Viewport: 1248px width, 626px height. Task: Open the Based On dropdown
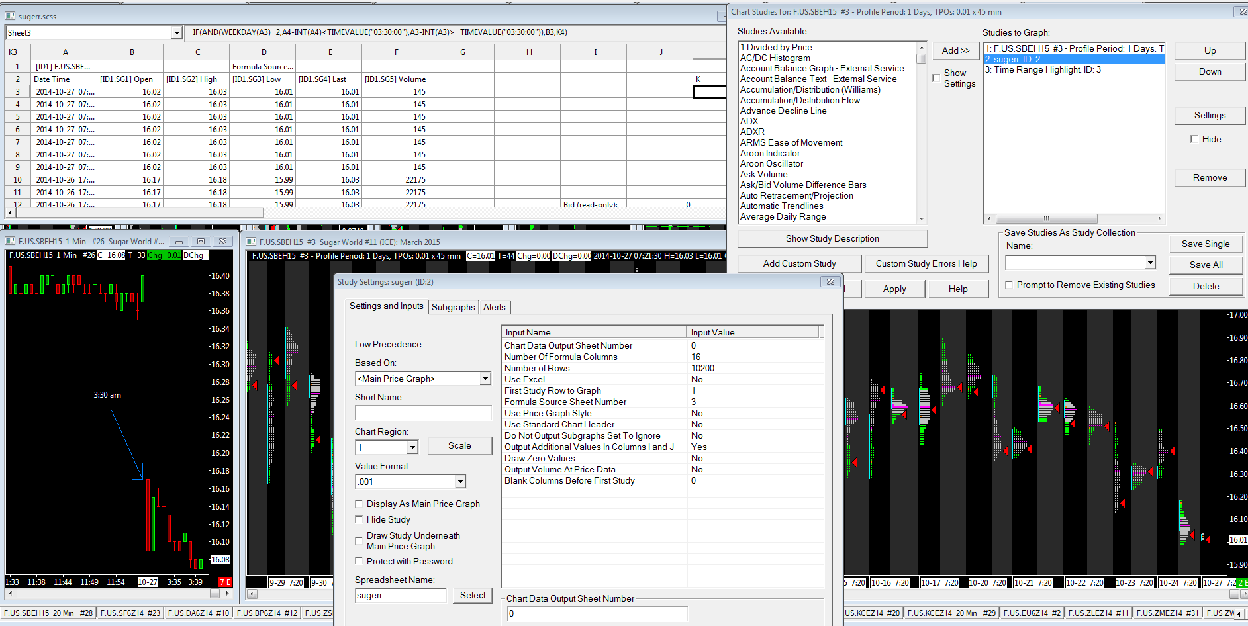coord(485,379)
